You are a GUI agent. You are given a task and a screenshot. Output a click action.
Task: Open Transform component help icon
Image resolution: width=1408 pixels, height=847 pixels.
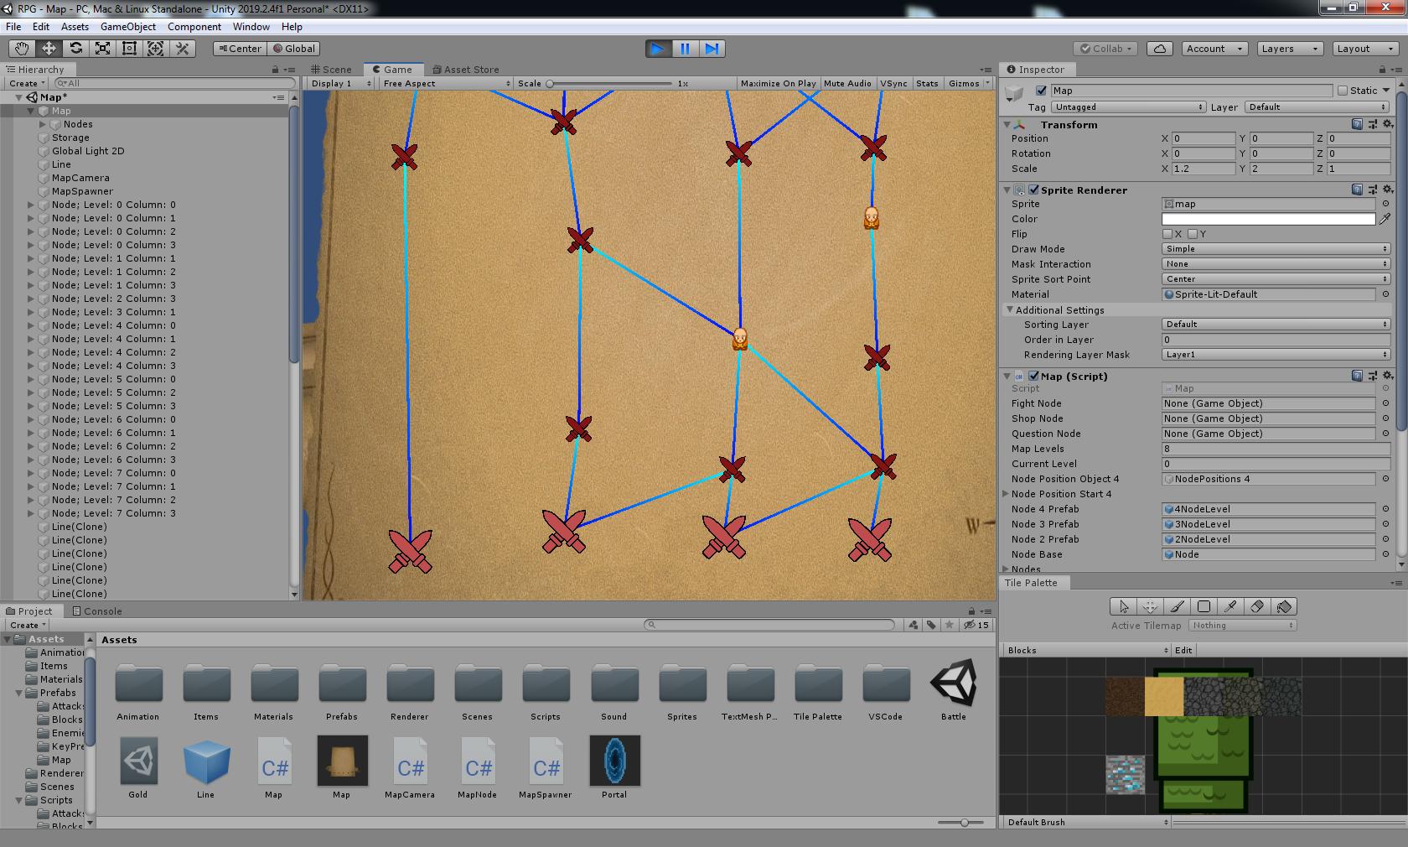1357,124
